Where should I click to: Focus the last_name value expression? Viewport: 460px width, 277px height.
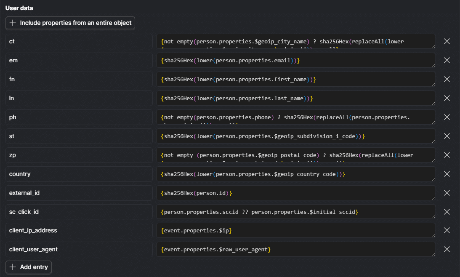coord(296,98)
